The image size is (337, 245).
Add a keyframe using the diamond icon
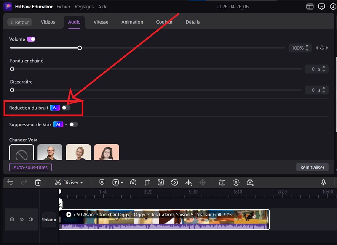322,48
